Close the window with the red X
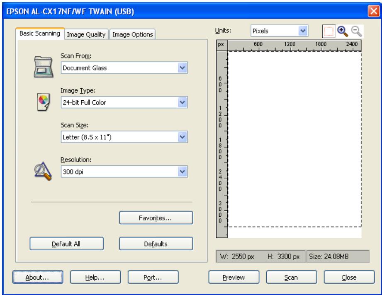 click(x=373, y=11)
